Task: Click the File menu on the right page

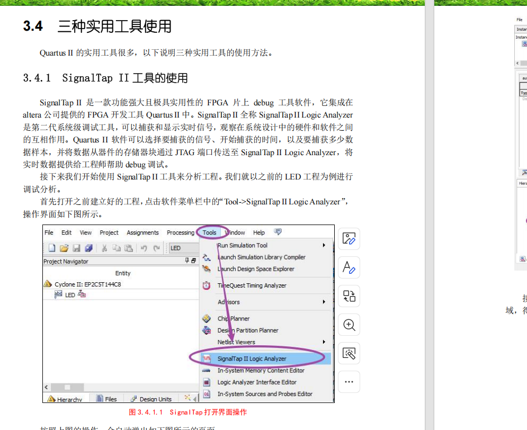Action: coord(520,20)
